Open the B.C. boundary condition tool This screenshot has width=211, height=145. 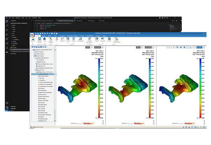[x=57, y=39]
